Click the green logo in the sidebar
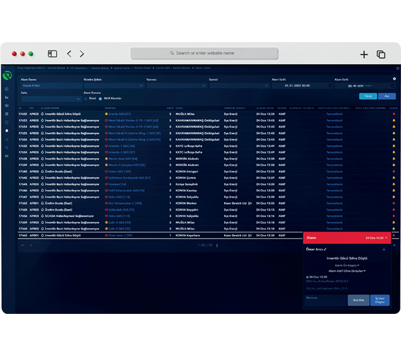Viewport: 401px width, 356px height. tap(7, 76)
